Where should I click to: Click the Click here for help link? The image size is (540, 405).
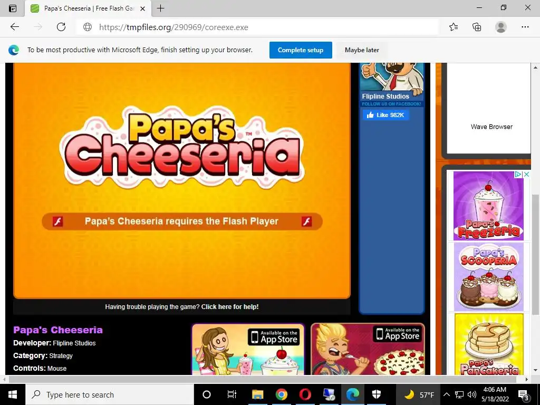click(x=230, y=307)
